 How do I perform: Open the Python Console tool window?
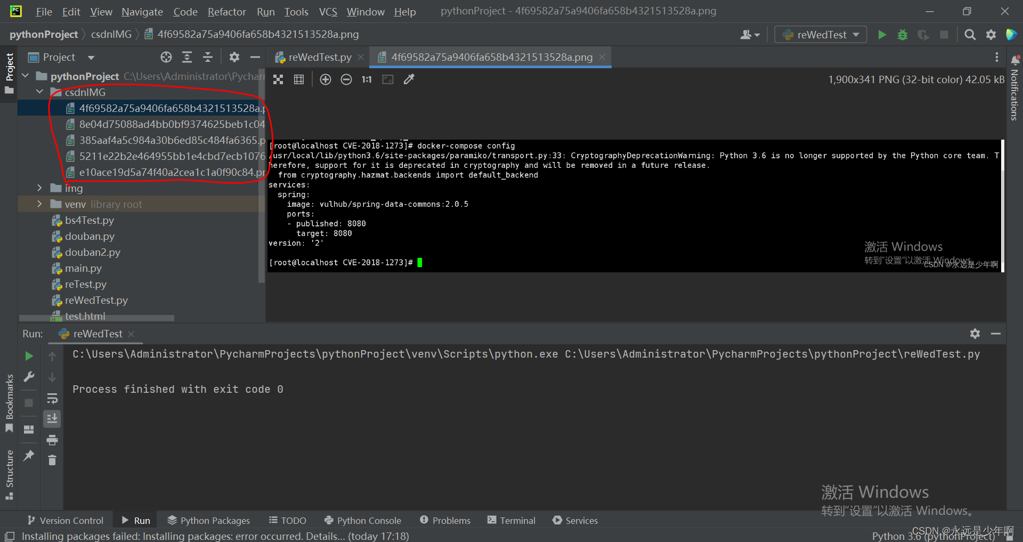point(363,521)
